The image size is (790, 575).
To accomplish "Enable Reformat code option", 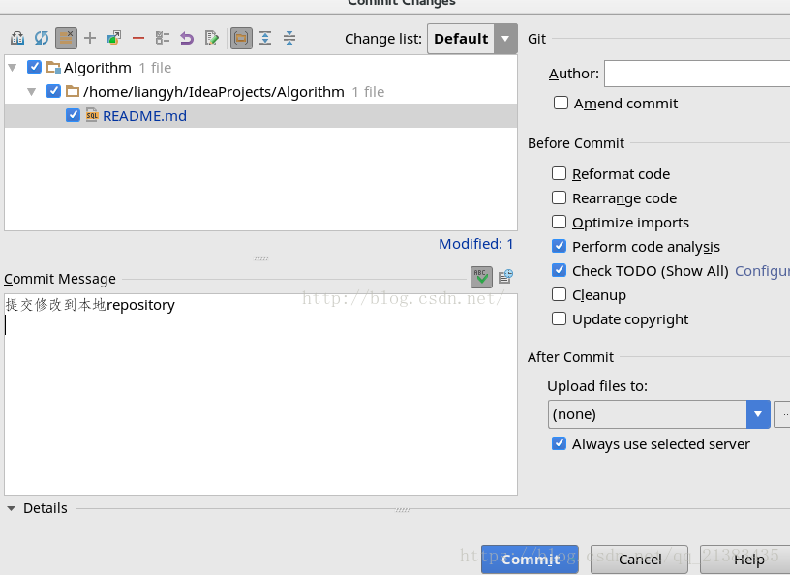I will click(x=559, y=173).
